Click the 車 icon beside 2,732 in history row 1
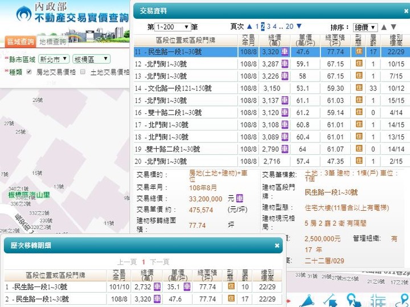410x307 pixels. point(157,286)
